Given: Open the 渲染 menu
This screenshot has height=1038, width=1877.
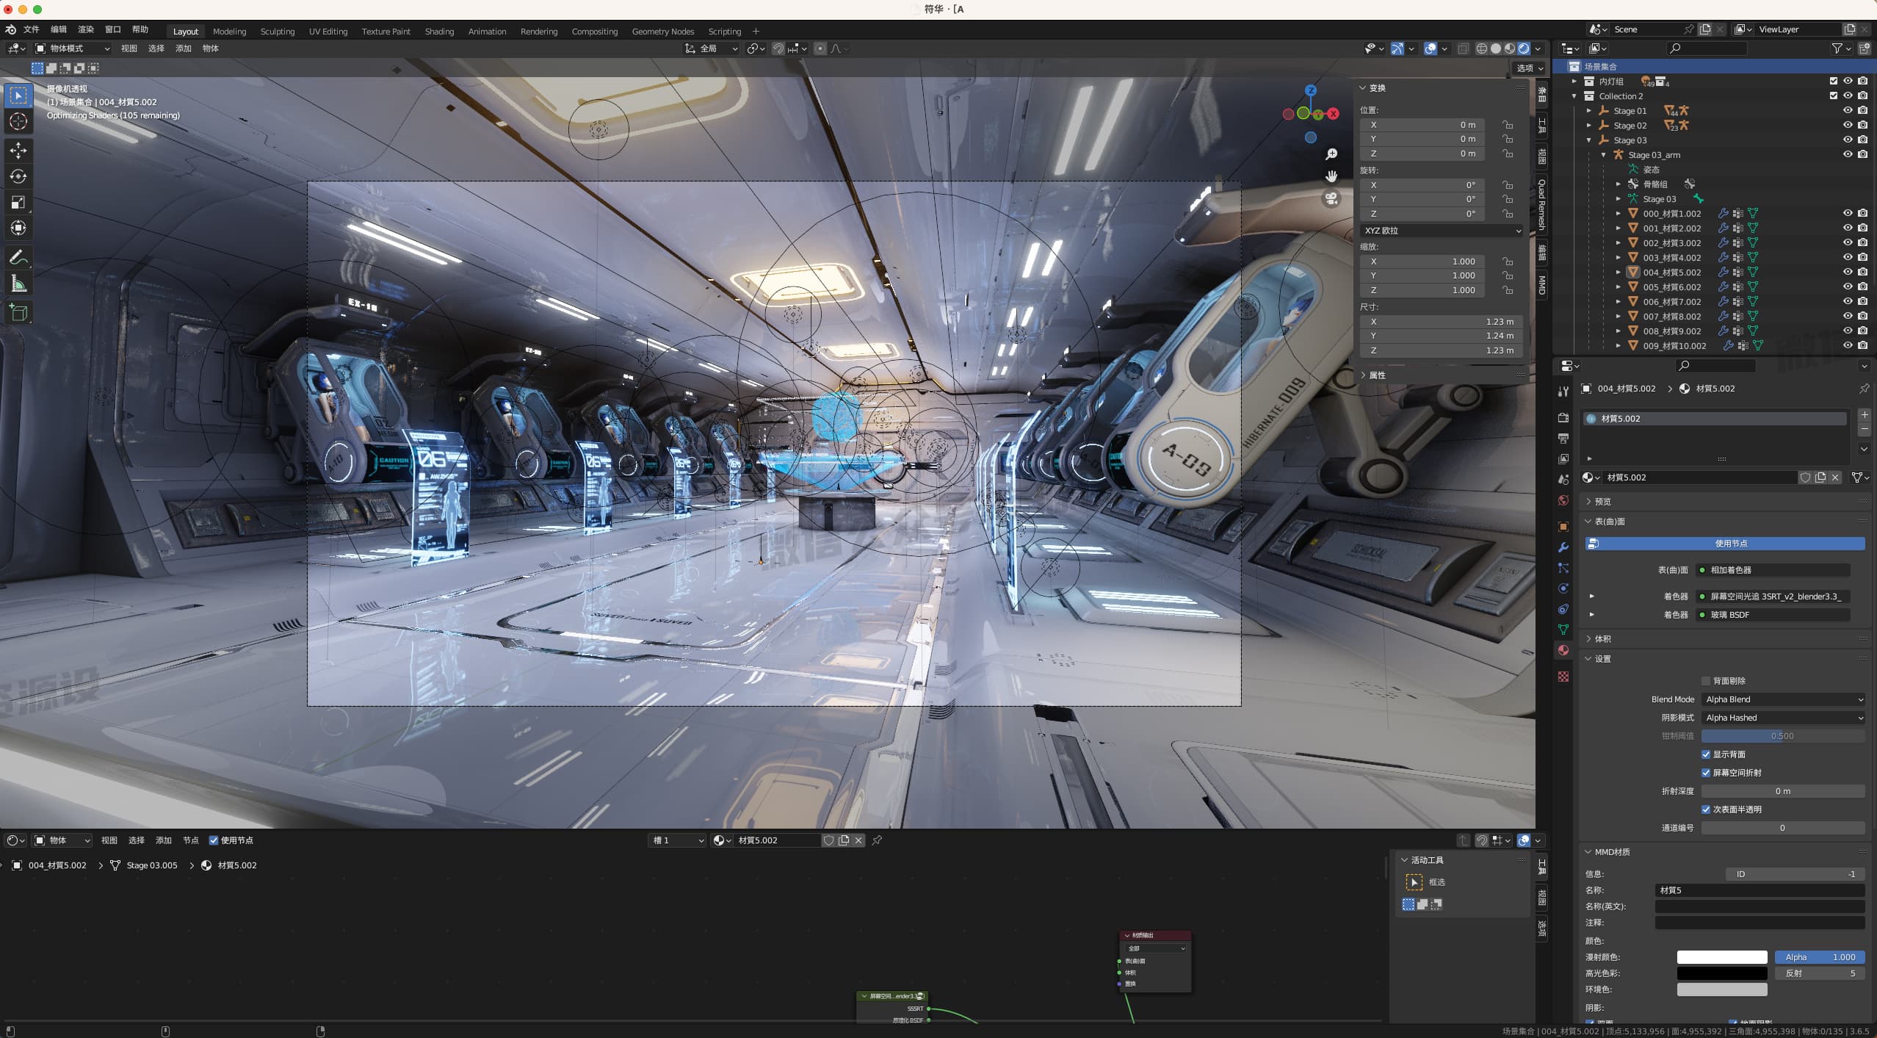Looking at the screenshot, I should click(x=86, y=29).
